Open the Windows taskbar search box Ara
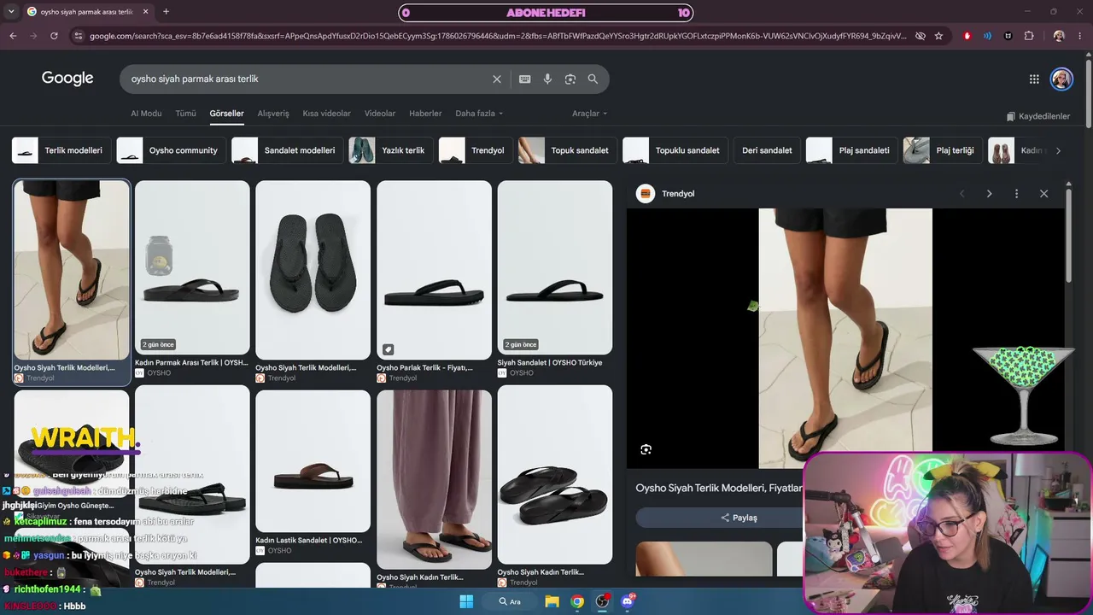The height and width of the screenshot is (615, 1093). (x=511, y=601)
